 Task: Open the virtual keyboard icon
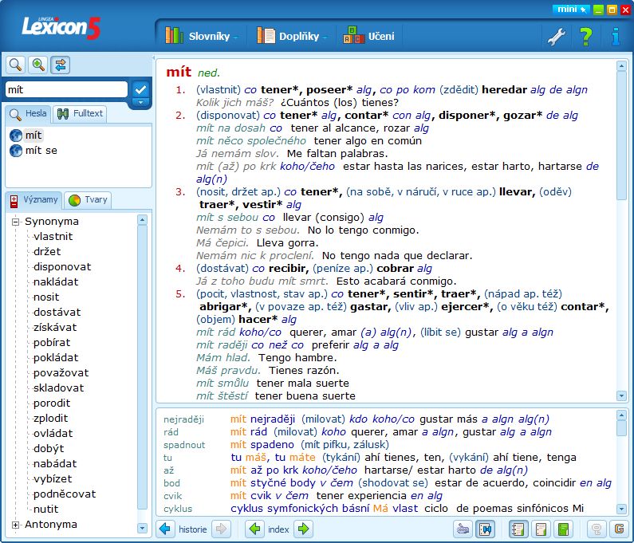tap(463, 529)
